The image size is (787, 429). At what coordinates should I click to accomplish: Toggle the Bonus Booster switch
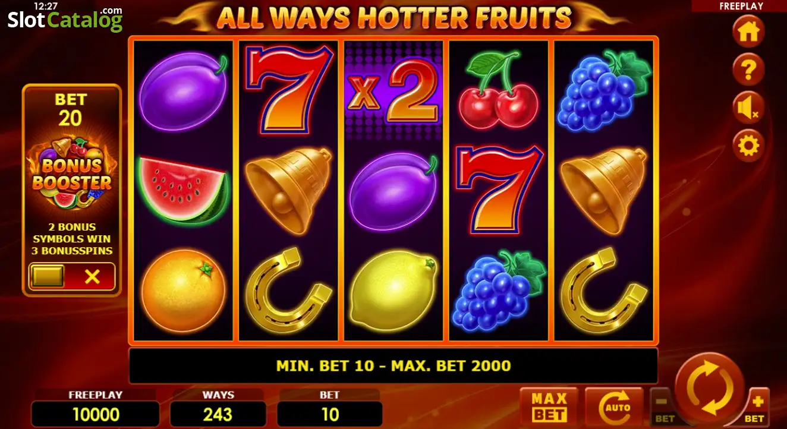pyautogui.click(x=72, y=276)
